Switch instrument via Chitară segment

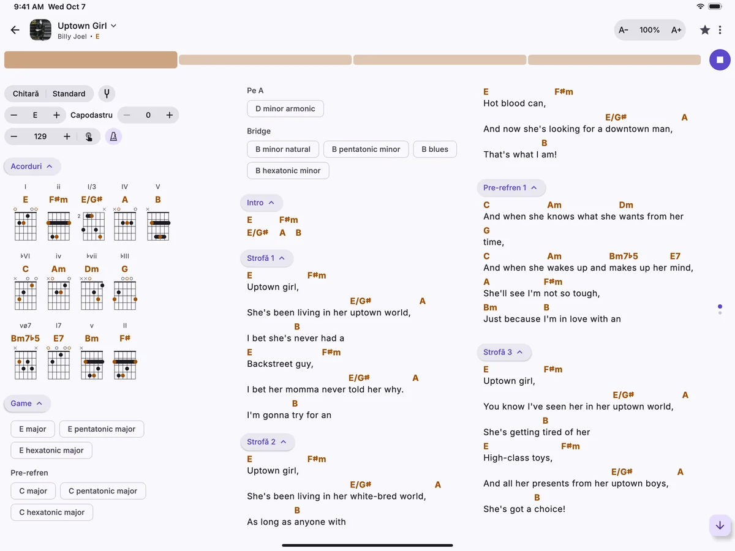click(x=26, y=94)
